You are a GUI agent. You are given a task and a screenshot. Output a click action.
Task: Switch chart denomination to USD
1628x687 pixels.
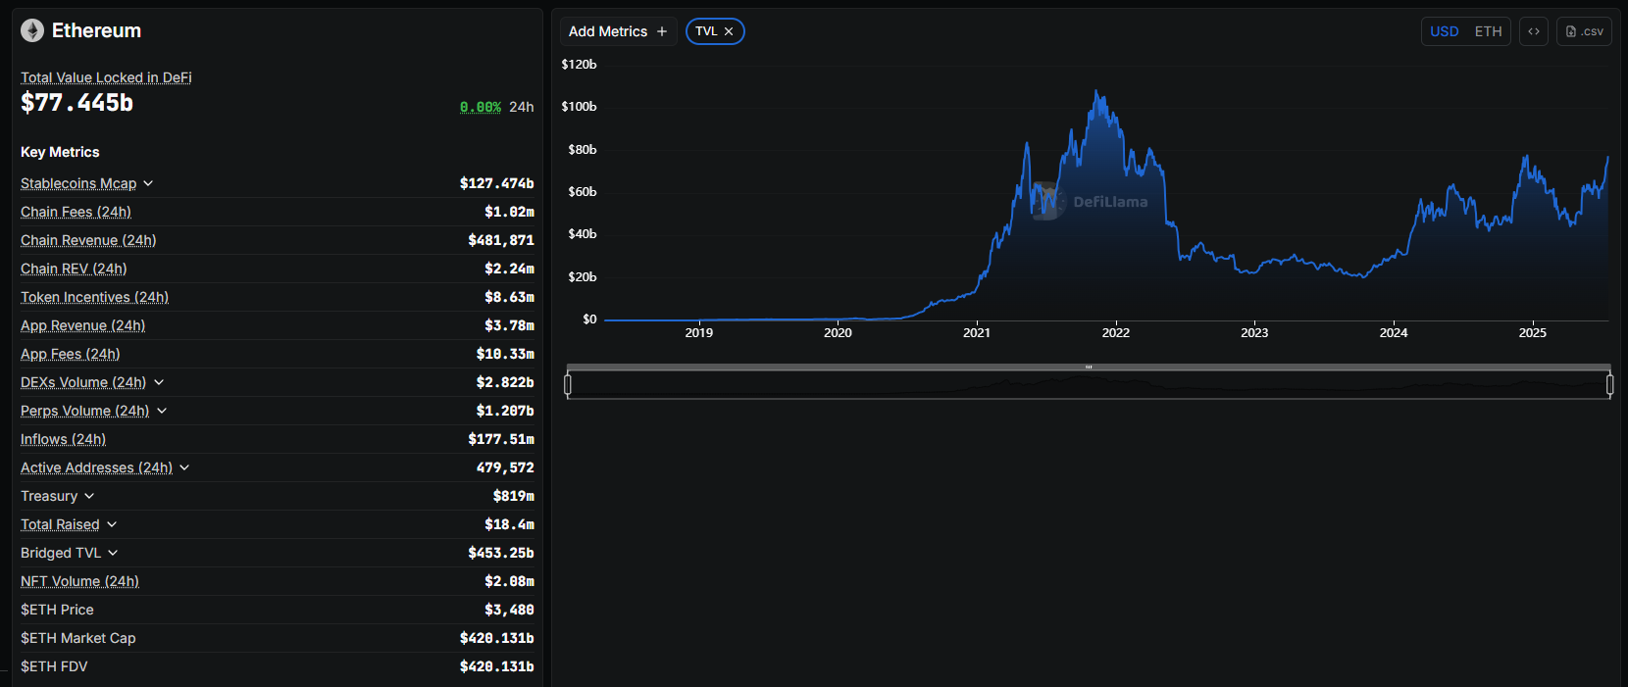(1445, 31)
